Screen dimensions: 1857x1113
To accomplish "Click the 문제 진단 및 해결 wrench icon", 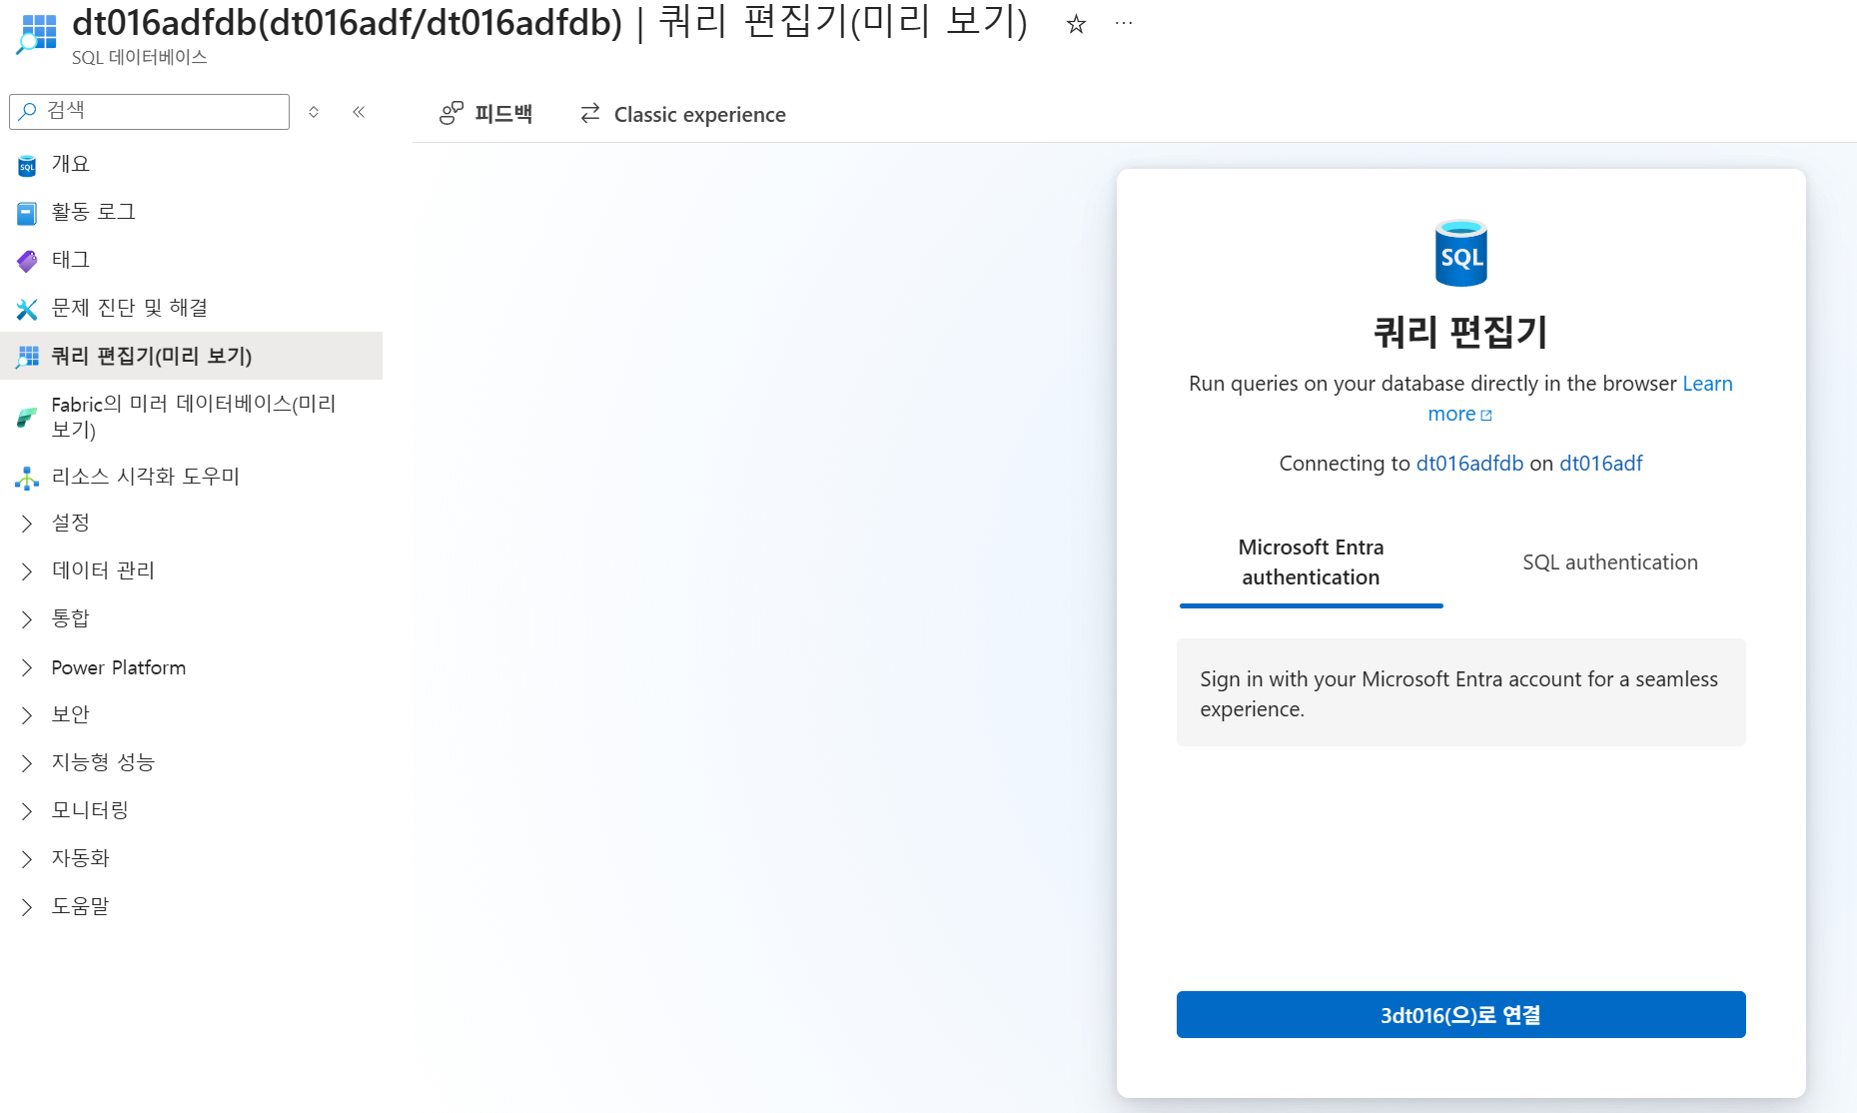I will [27, 309].
